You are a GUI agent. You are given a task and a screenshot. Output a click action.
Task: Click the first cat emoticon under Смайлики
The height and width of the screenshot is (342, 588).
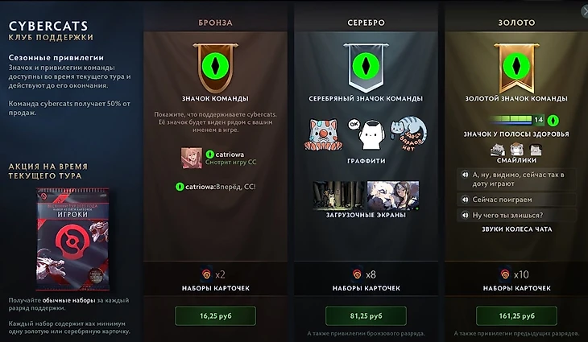(498, 150)
